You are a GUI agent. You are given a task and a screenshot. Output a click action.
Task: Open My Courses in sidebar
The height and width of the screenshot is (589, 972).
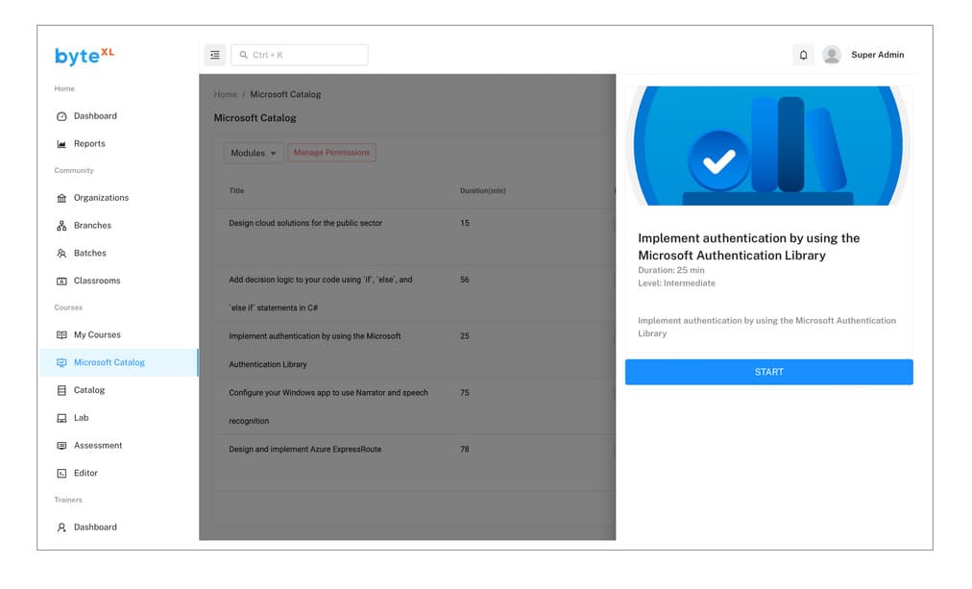click(118, 334)
